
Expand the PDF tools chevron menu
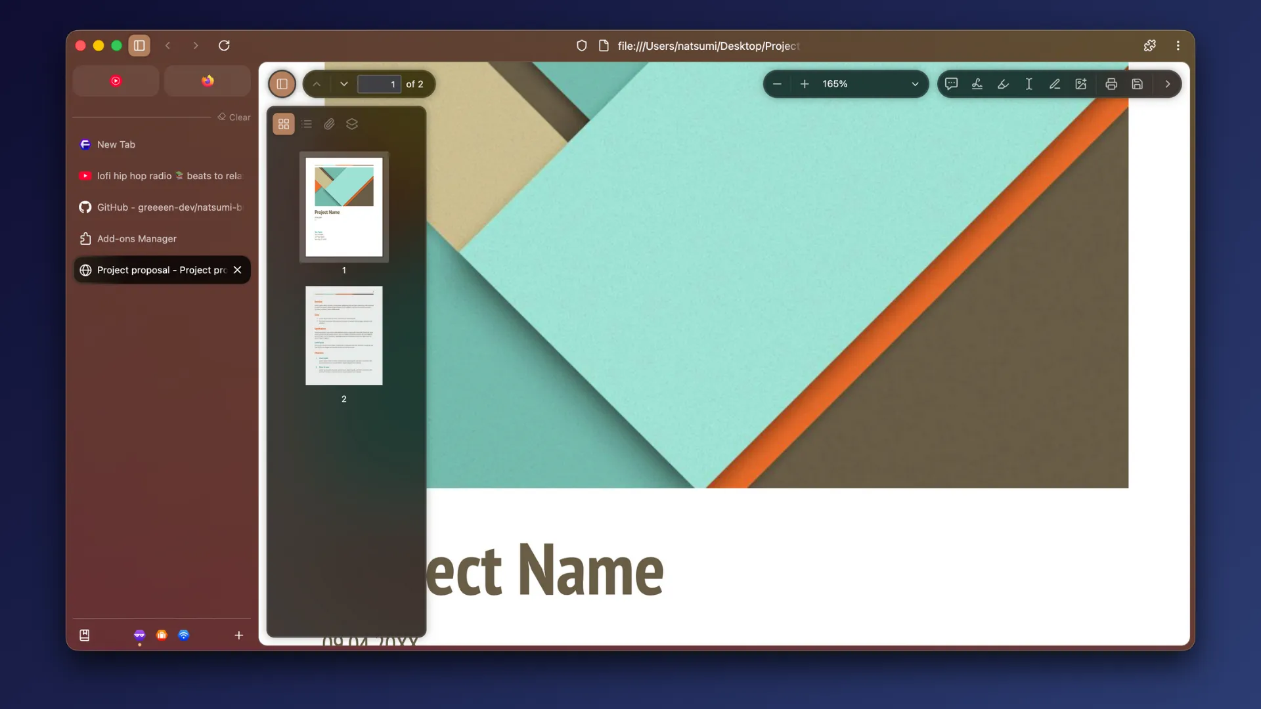pos(1167,84)
